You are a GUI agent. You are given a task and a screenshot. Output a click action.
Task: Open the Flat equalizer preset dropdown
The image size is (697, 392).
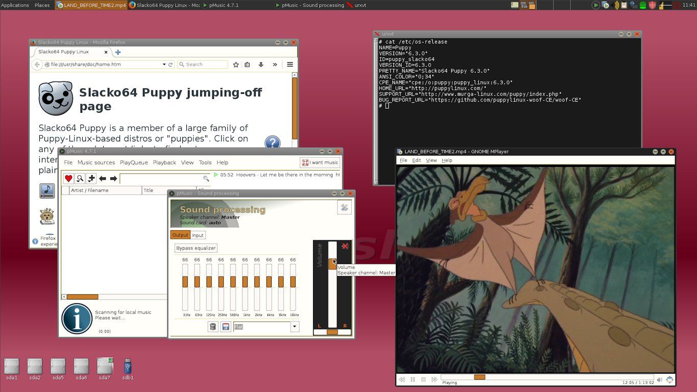click(x=295, y=326)
